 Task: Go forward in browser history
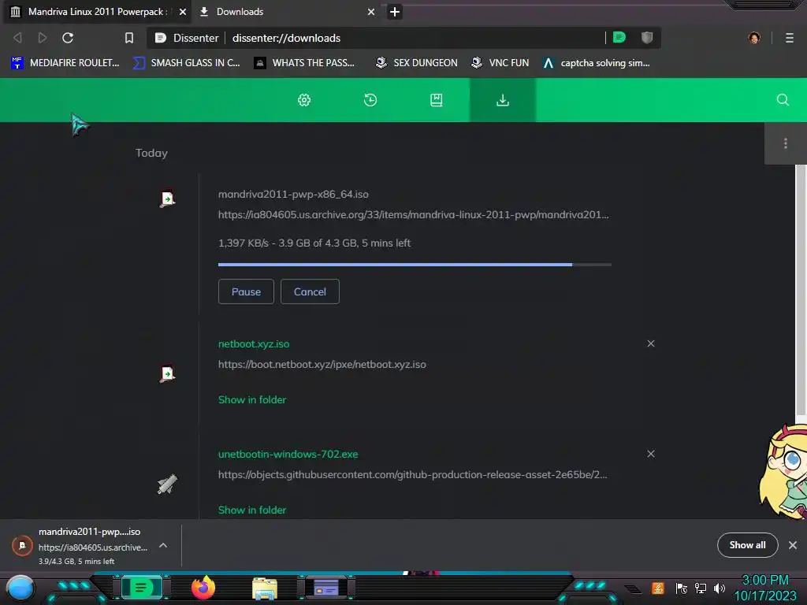[43, 38]
